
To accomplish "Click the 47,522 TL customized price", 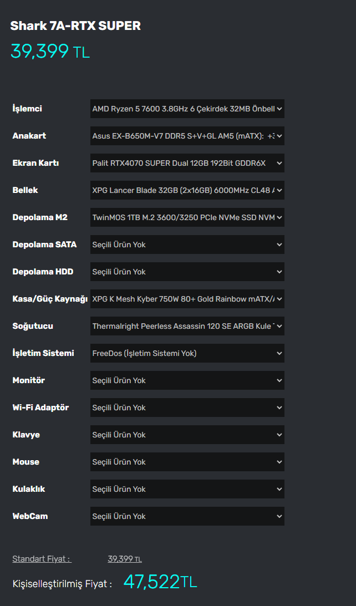I will click(160, 582).
